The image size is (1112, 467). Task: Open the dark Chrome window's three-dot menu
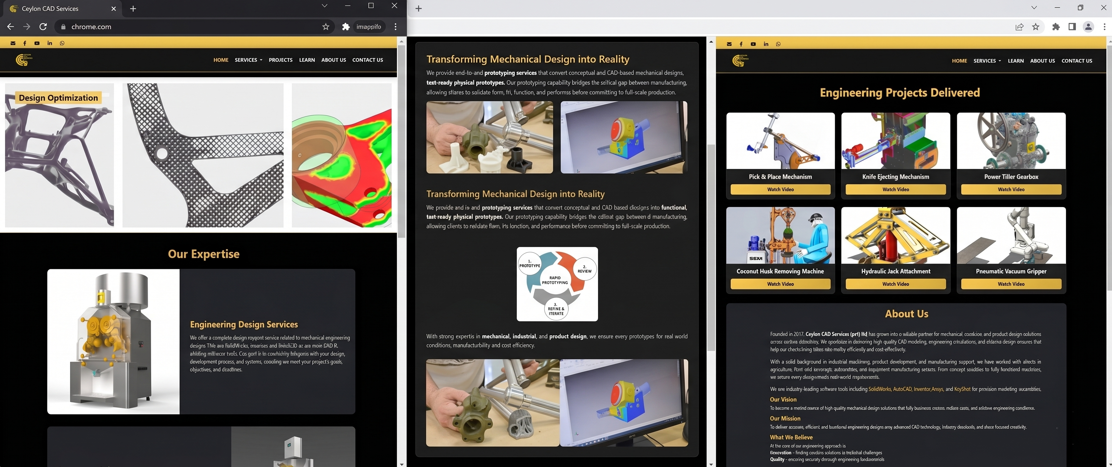coord(396,27)
